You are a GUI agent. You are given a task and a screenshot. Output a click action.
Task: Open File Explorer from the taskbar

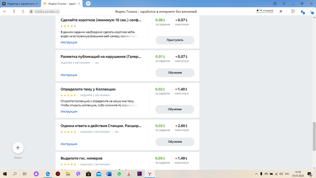(x=68, y=174)
